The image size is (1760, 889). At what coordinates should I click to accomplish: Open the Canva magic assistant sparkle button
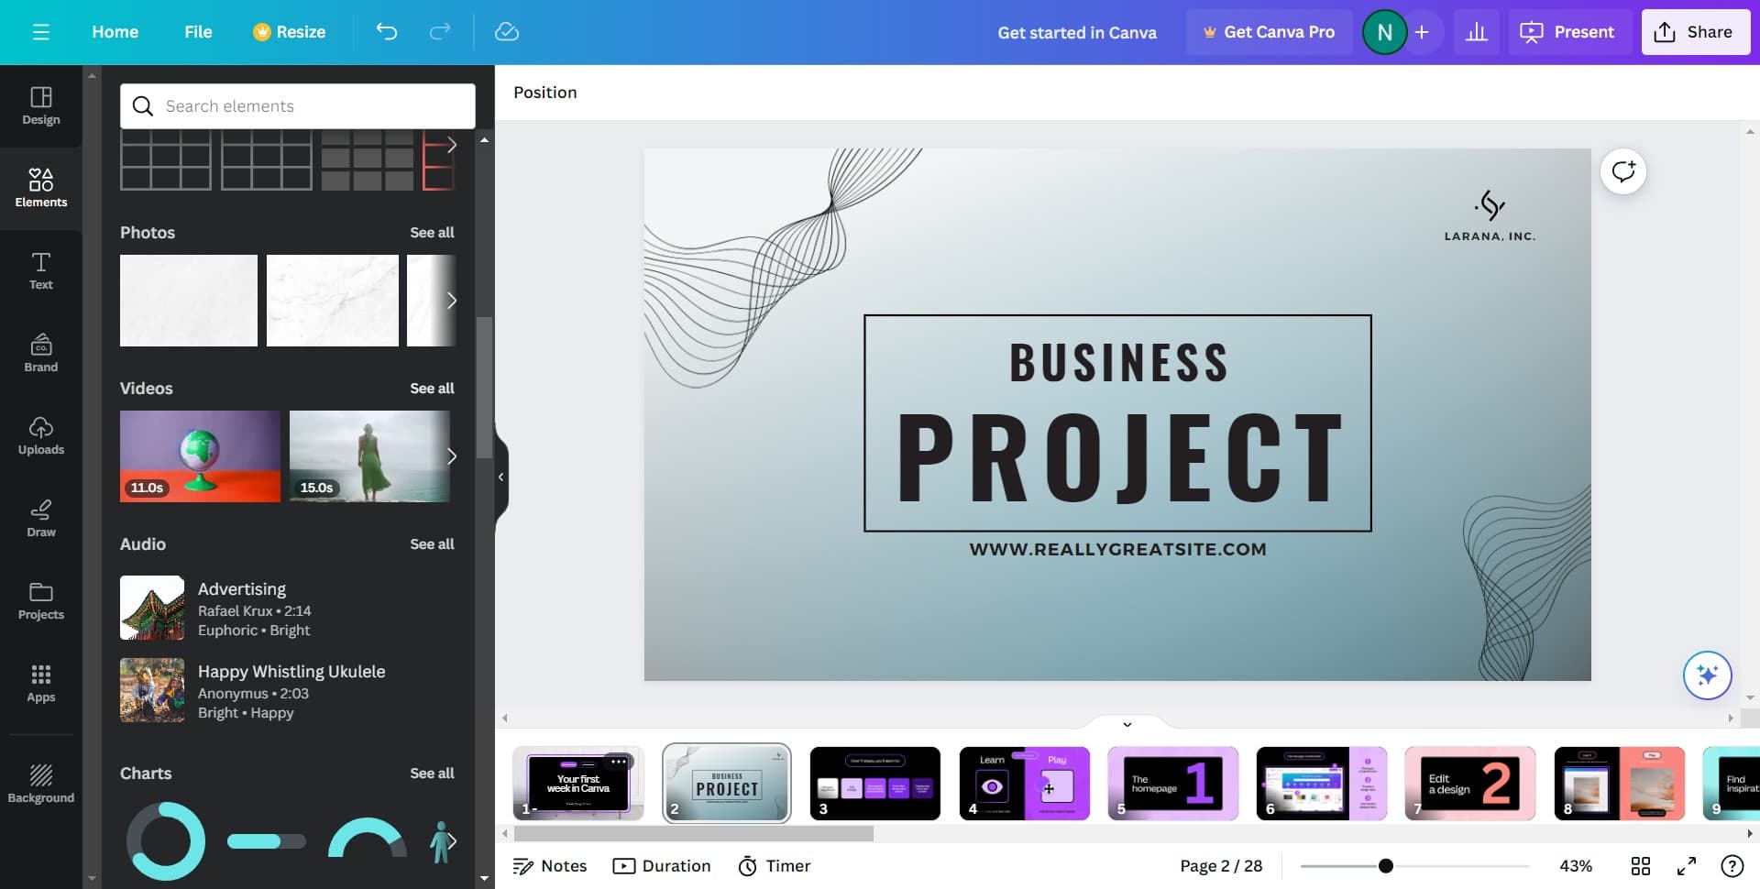pos(1706,675)
